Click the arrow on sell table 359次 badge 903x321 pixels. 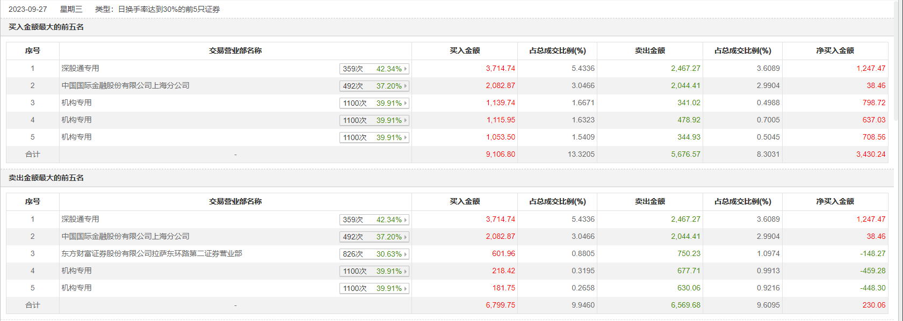(406, 220)
